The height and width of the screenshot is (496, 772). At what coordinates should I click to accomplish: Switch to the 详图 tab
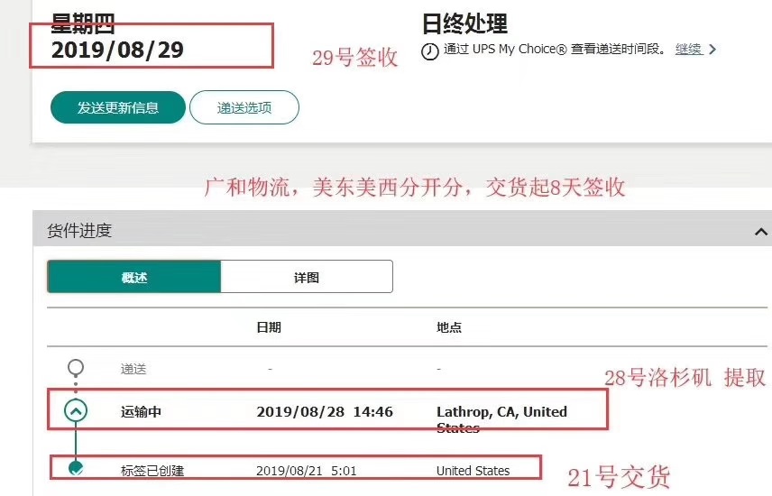coord(307,277)
